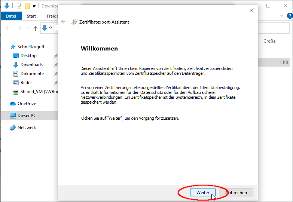Click the Downloads icon in the address bar
The height and width of the screenshot is (202, 293).
point(45,28)
